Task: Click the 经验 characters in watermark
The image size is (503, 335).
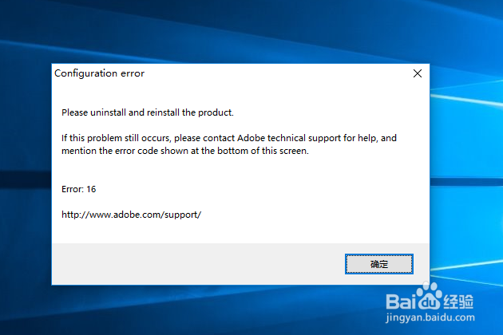Action: [458, 301]
